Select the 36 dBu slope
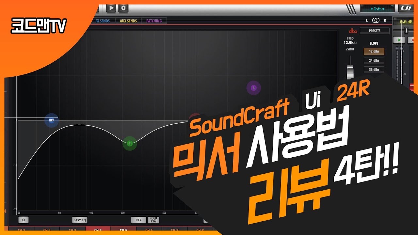This screenshot has height=235, width=418. click(374, 70)
